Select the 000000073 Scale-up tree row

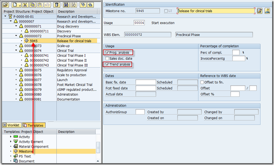pyautogui.click(x=51, y=46)
